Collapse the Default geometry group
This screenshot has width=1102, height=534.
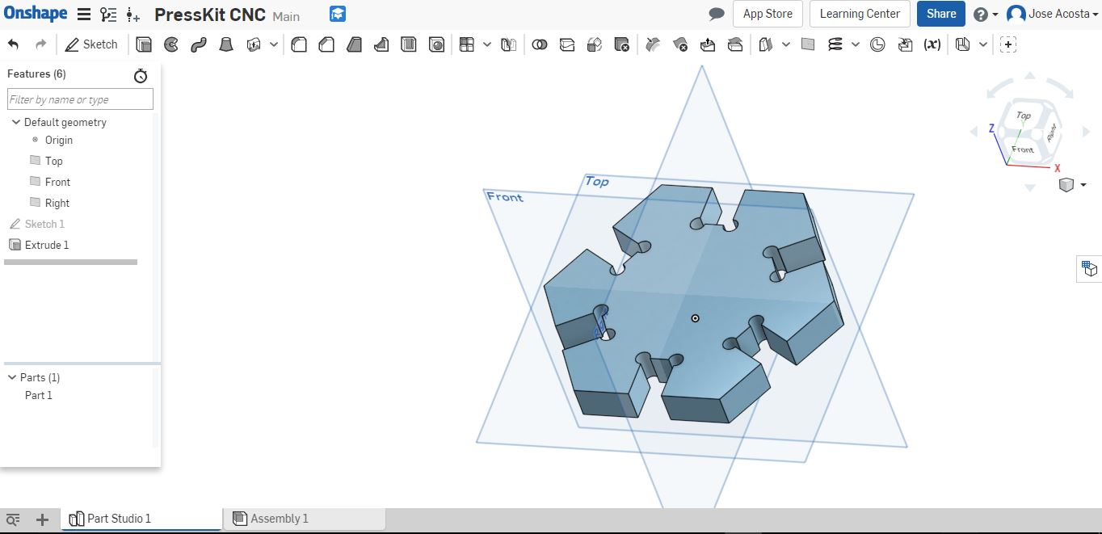16,122
